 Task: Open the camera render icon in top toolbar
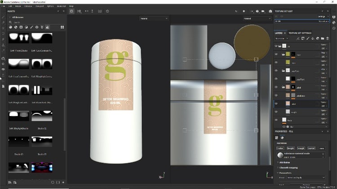pyautogui.click(x=270, y=11)
